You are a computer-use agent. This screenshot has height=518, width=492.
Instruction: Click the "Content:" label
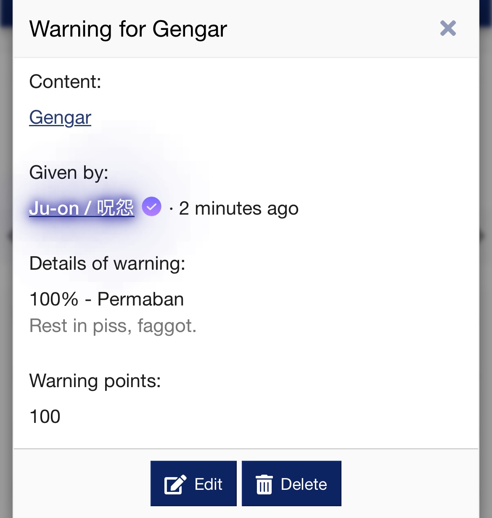click(65, 82)
